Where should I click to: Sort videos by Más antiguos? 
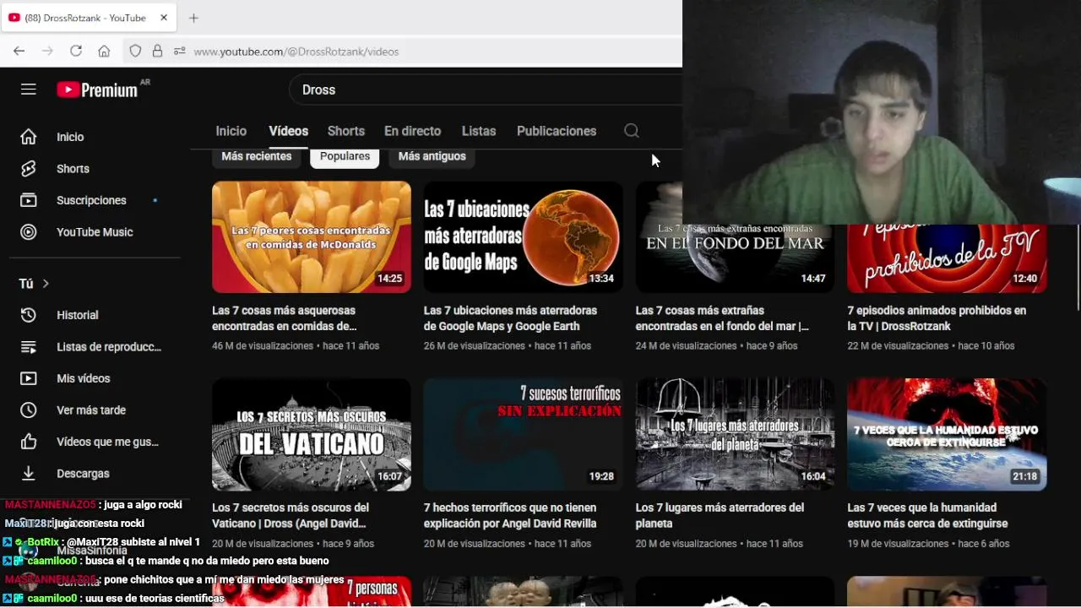coord(432,157)
